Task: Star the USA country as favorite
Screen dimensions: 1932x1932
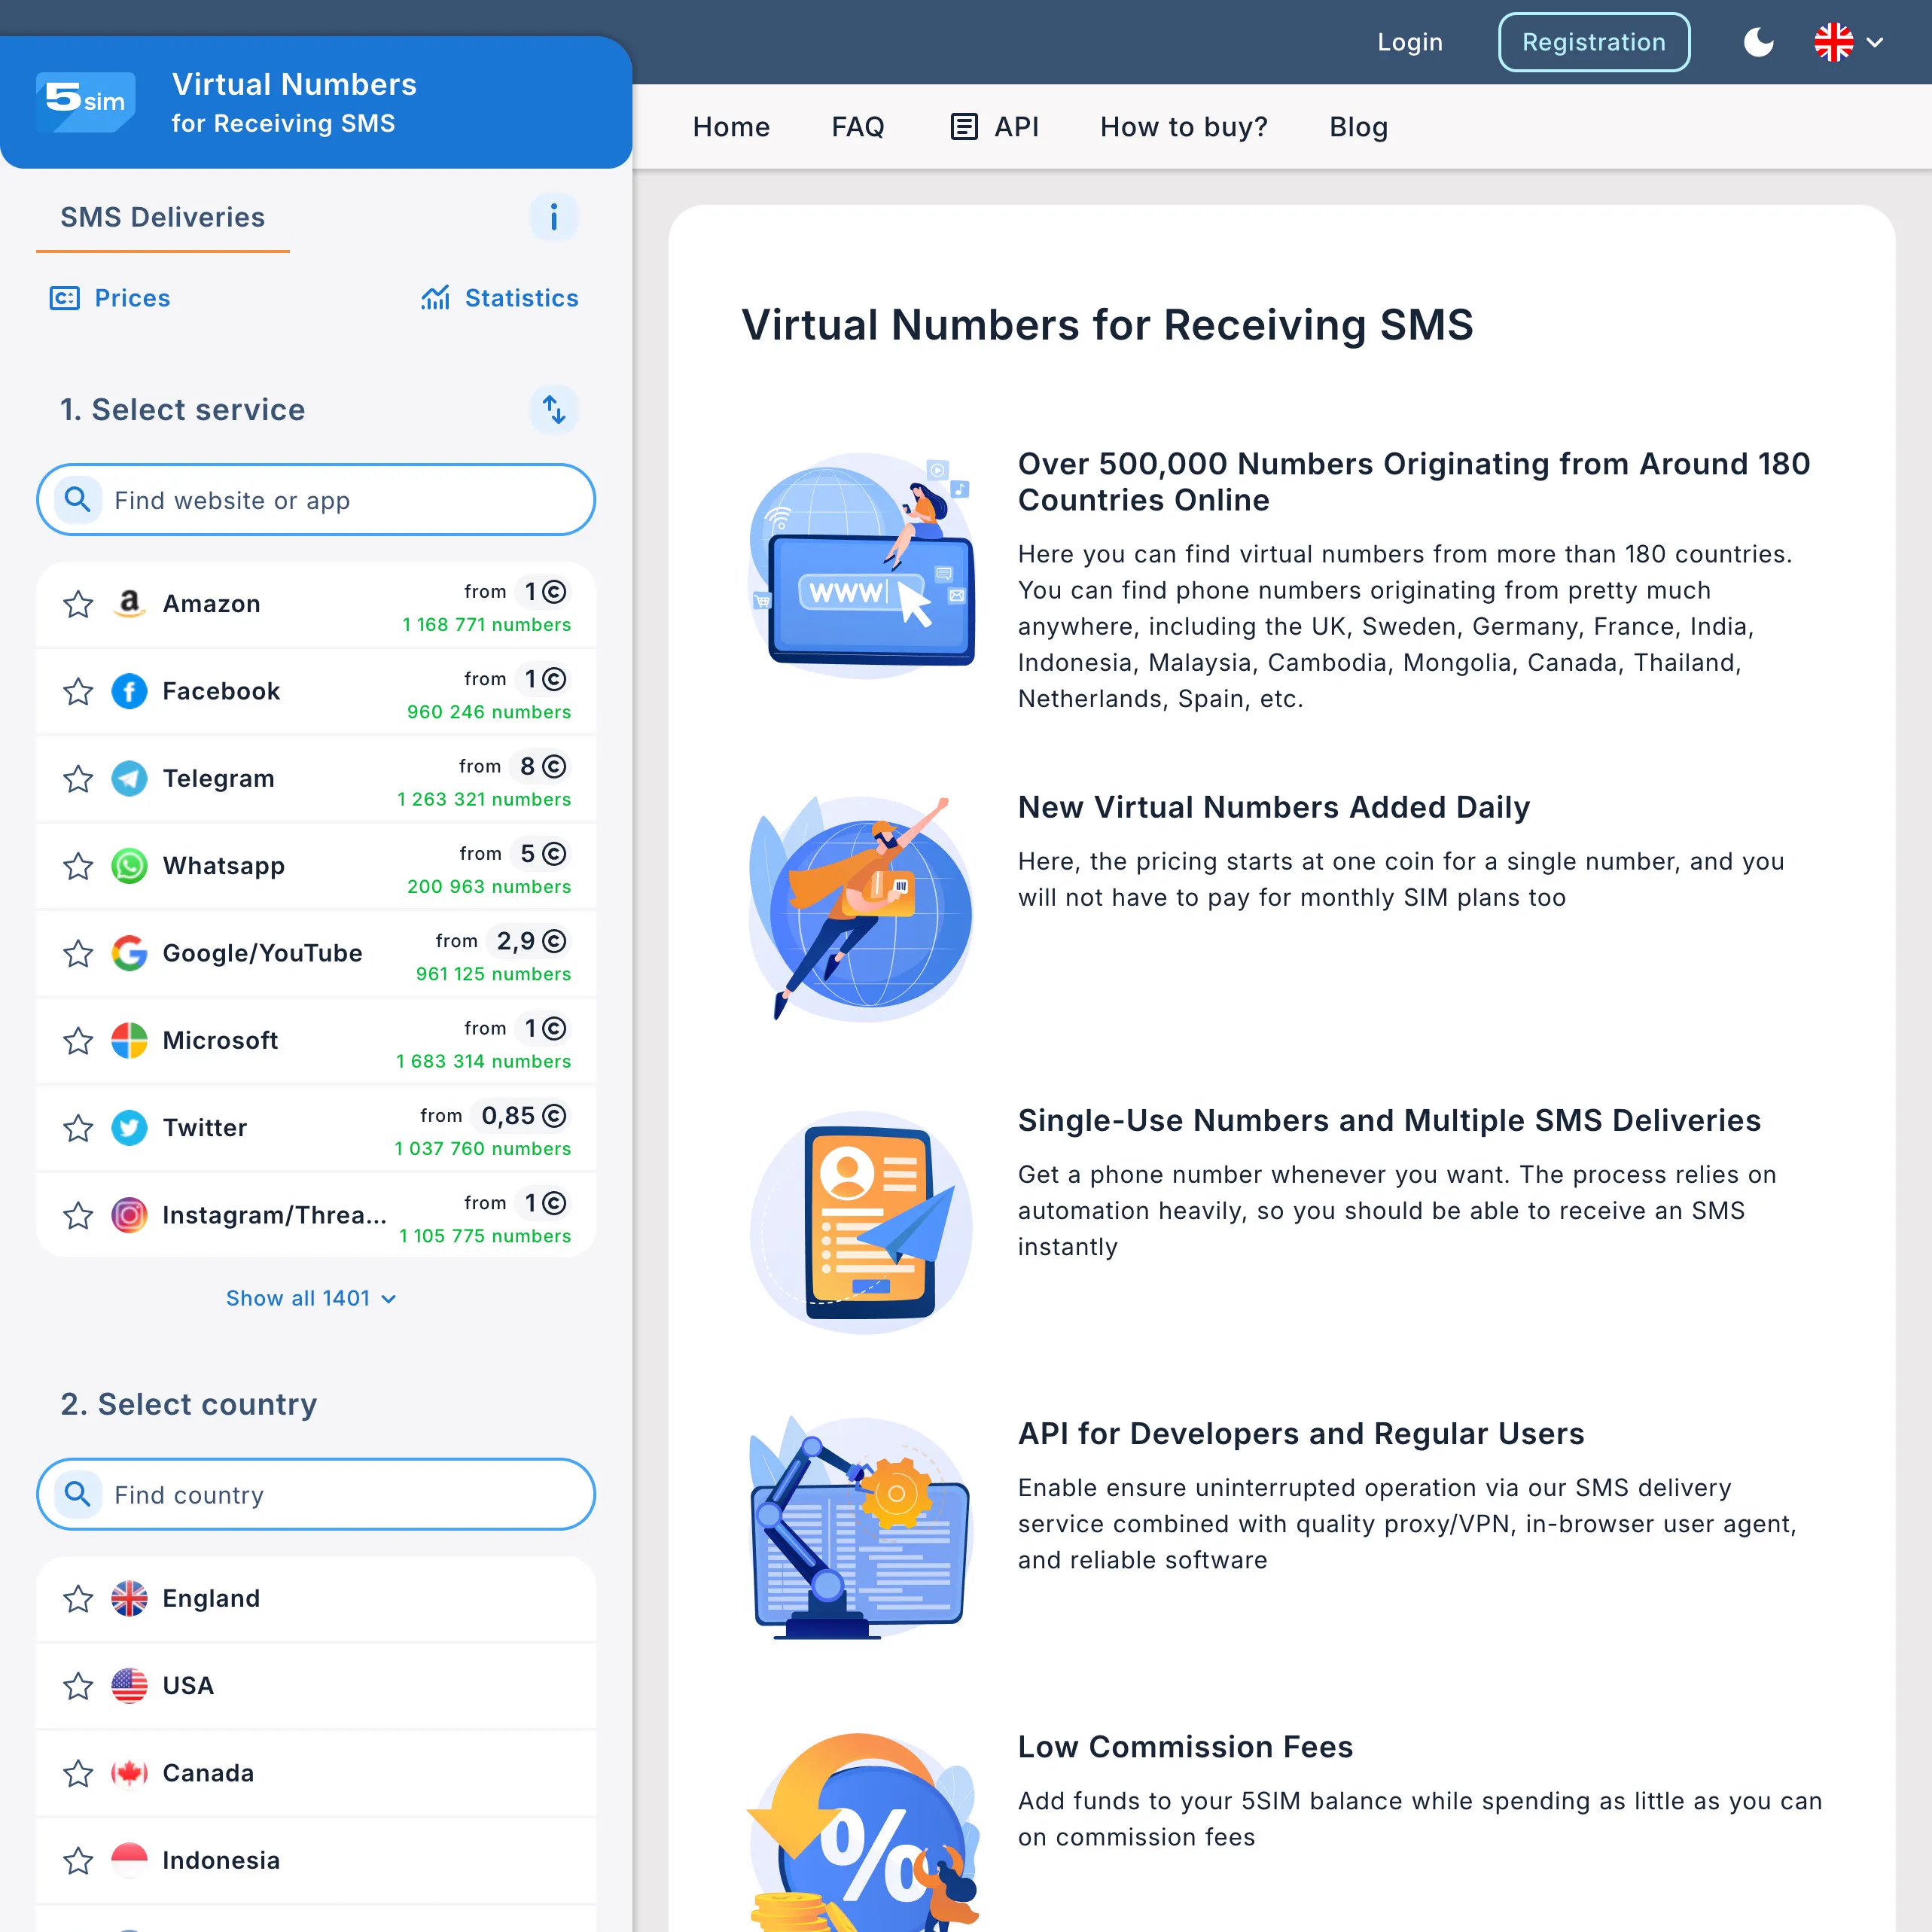Action: pyautogui.click(x=78, y=1686)
